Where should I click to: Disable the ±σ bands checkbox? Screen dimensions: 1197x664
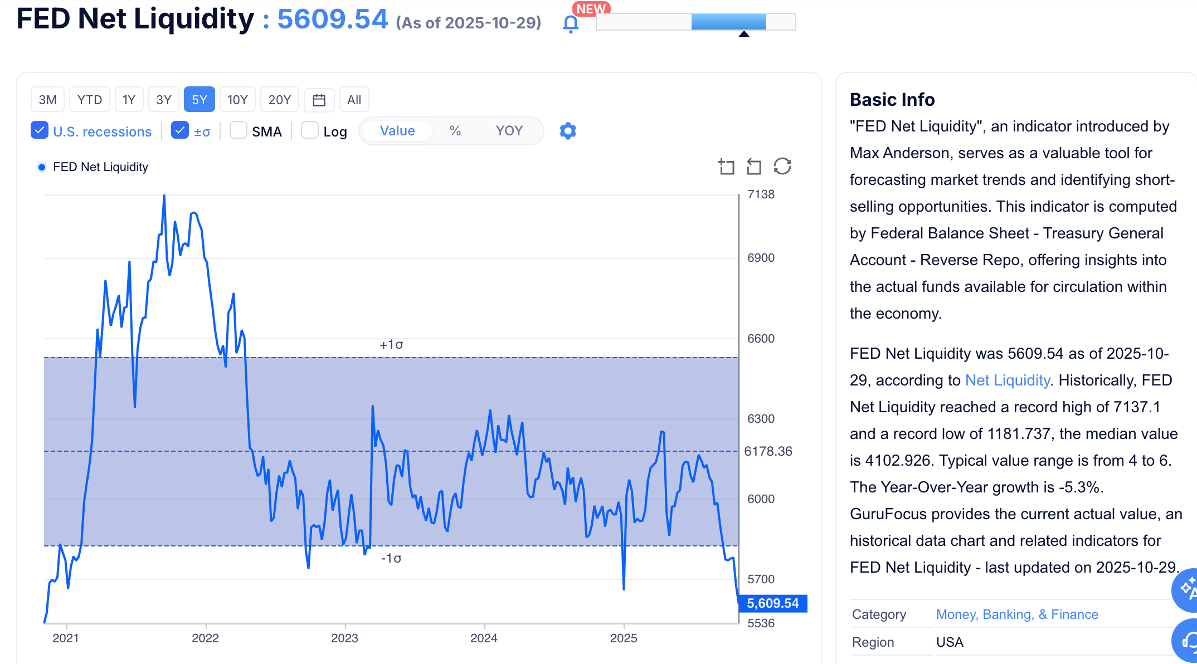click(179, 130)
